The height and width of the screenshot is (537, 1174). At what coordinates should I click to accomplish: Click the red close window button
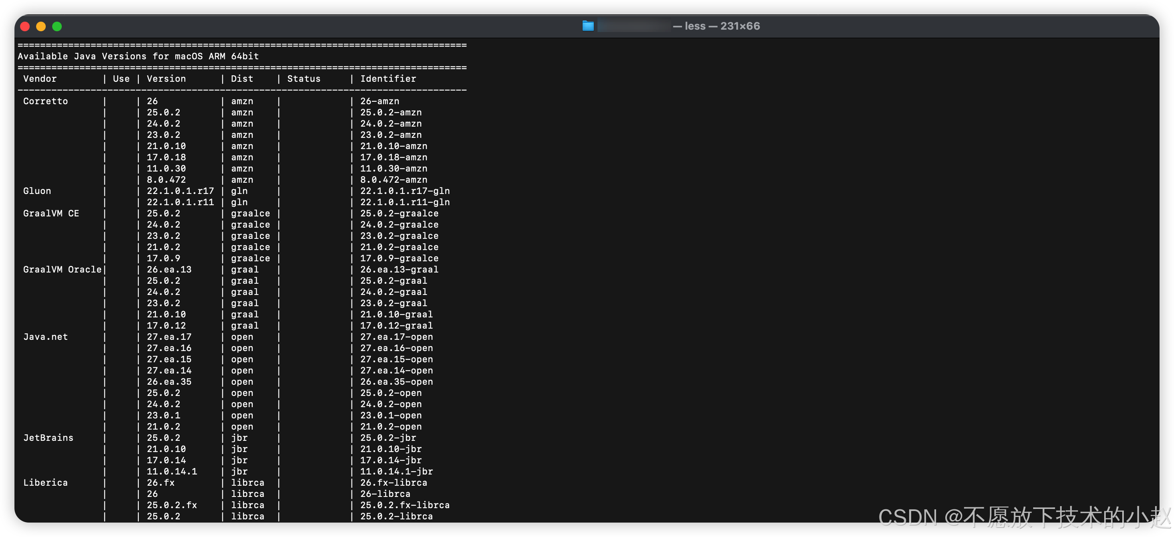pos(25,26)
